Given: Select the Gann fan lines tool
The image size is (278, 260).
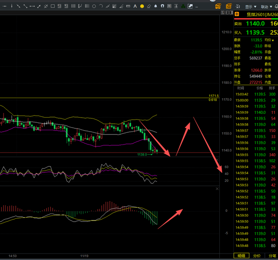Looking at the screenshot, I should tap(115, 7).
